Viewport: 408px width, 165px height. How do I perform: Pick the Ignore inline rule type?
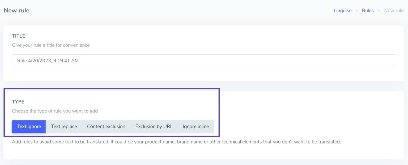tap(196, 127)
